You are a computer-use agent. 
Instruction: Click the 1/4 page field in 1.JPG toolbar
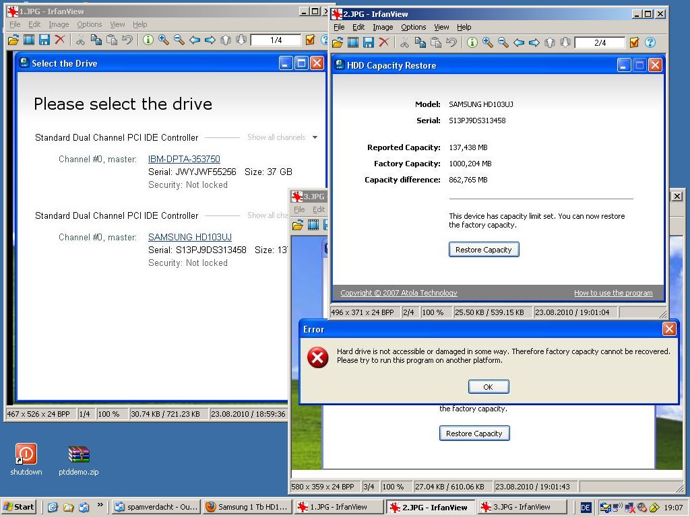(x=276, y=40)
